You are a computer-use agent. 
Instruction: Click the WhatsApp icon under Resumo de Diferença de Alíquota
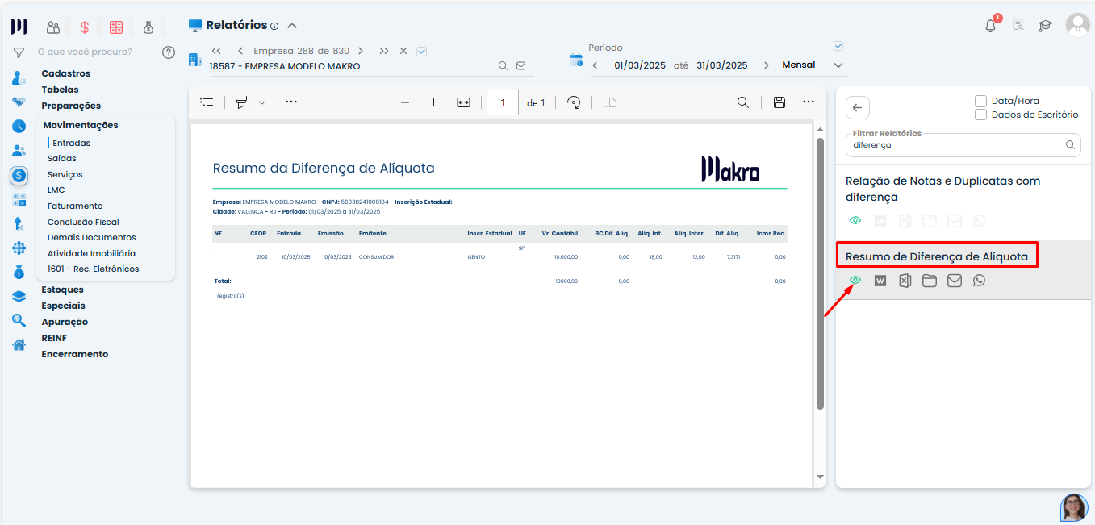coord(979,281)
